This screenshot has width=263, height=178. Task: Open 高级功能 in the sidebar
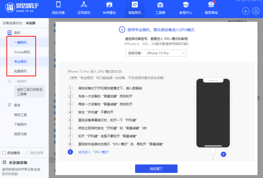(21, 134)
